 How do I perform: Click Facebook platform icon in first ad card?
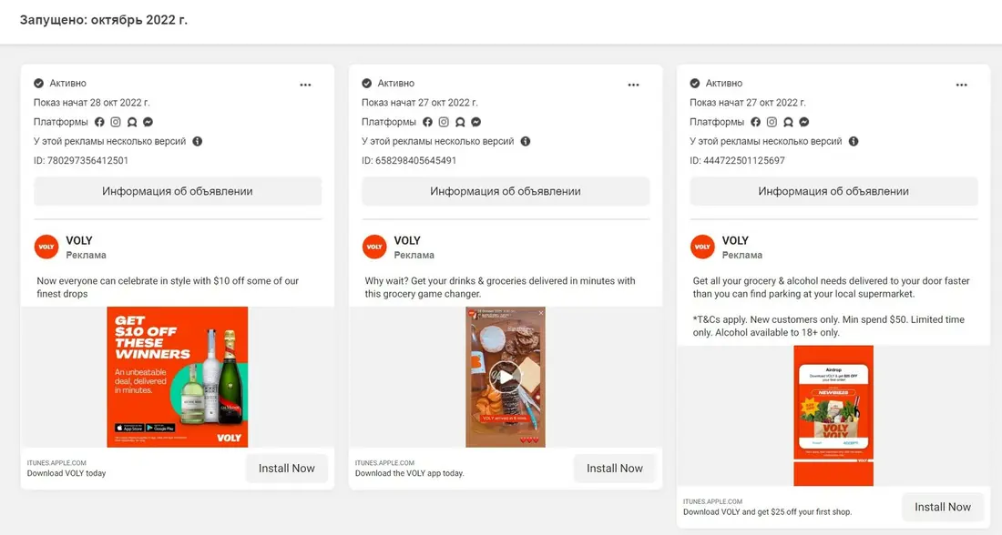click(99, 122)
